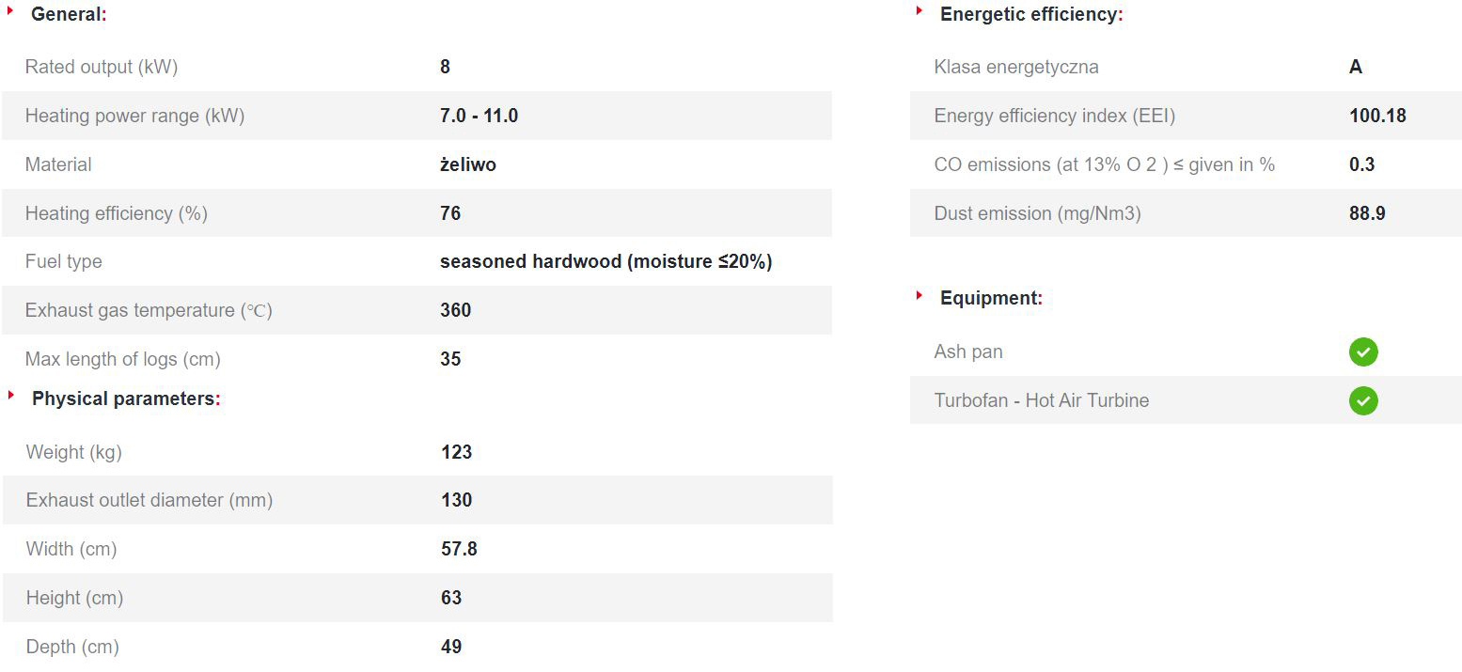Select the Physical parameters heading
The height and width of the screenshot is (672, 1462).
click(126, 399)
